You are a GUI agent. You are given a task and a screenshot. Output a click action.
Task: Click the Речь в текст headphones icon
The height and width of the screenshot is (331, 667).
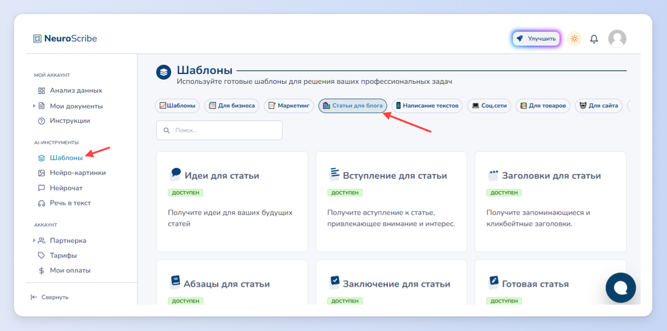tap(41, 203)
